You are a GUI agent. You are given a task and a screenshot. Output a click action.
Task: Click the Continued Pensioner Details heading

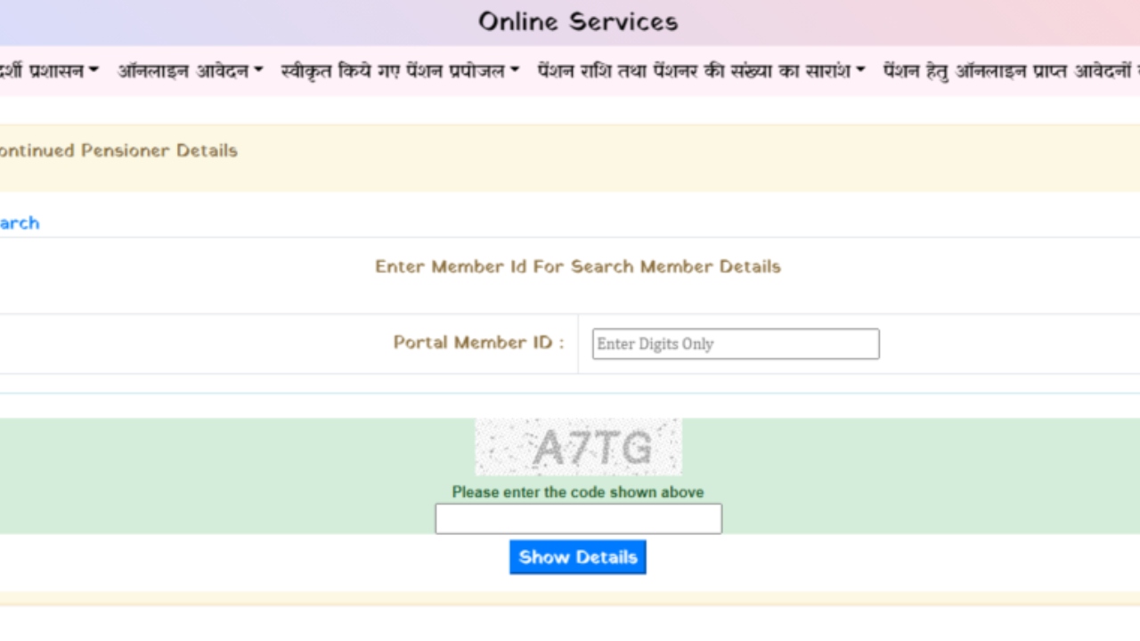(118, 150)
